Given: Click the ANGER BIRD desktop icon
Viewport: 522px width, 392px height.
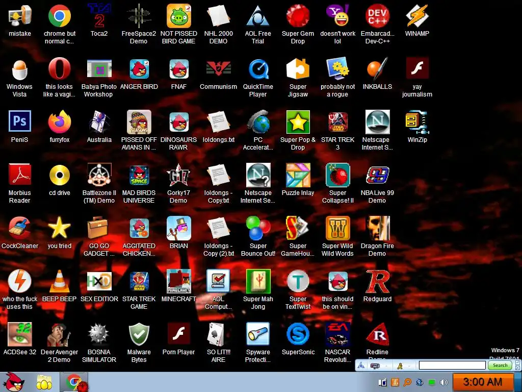Looking at the screenshot, I should point(139,69).
